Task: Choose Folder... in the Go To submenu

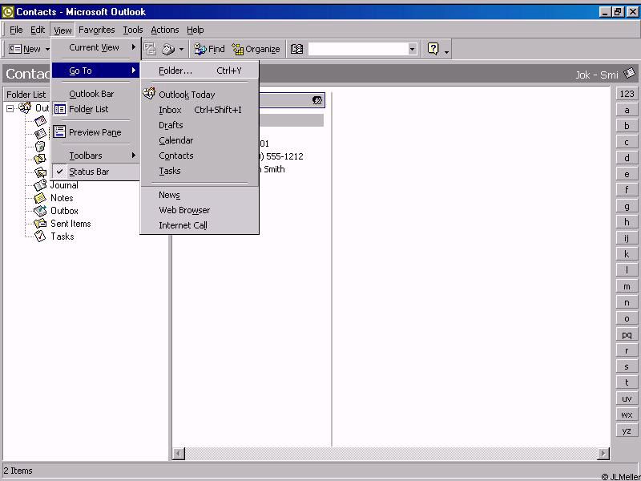Action: tap(200, 71)
